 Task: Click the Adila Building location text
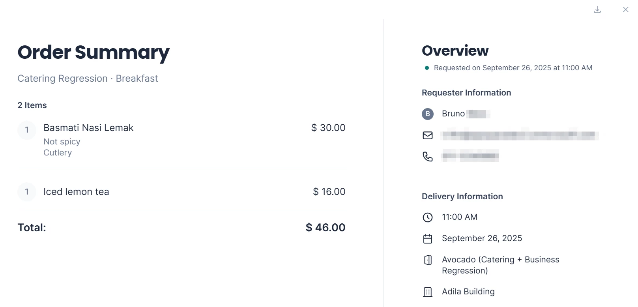tap(468, 292)
